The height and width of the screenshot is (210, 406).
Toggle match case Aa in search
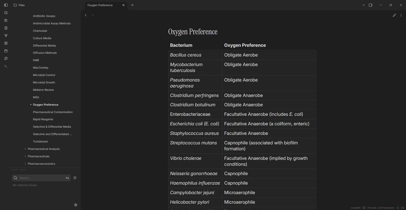tap(67, 178)
